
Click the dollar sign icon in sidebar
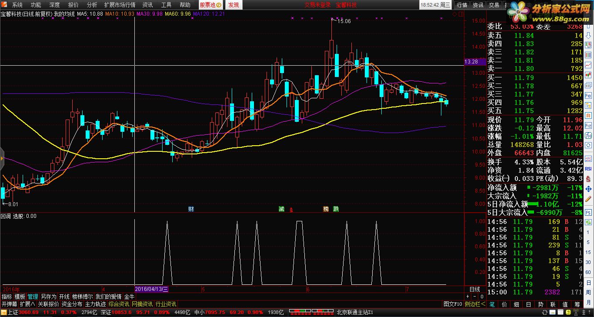point(588,178)
